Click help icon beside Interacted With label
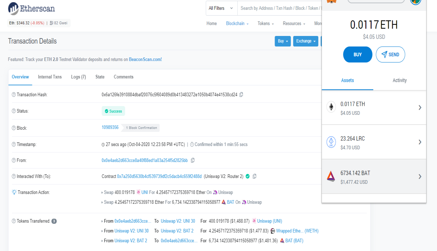 pyautogui.click(x=14, y=177)
